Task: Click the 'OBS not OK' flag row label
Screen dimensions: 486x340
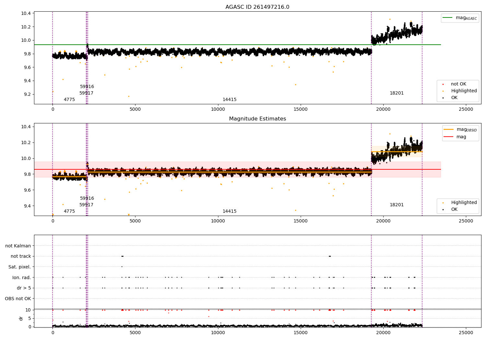Action: coord(18,299)
